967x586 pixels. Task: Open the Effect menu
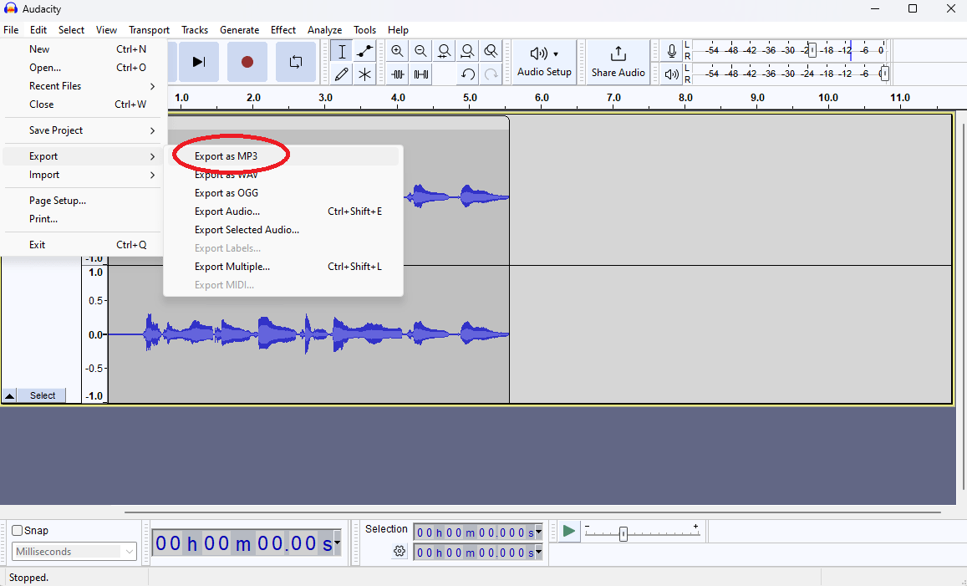tap(283, 29)
